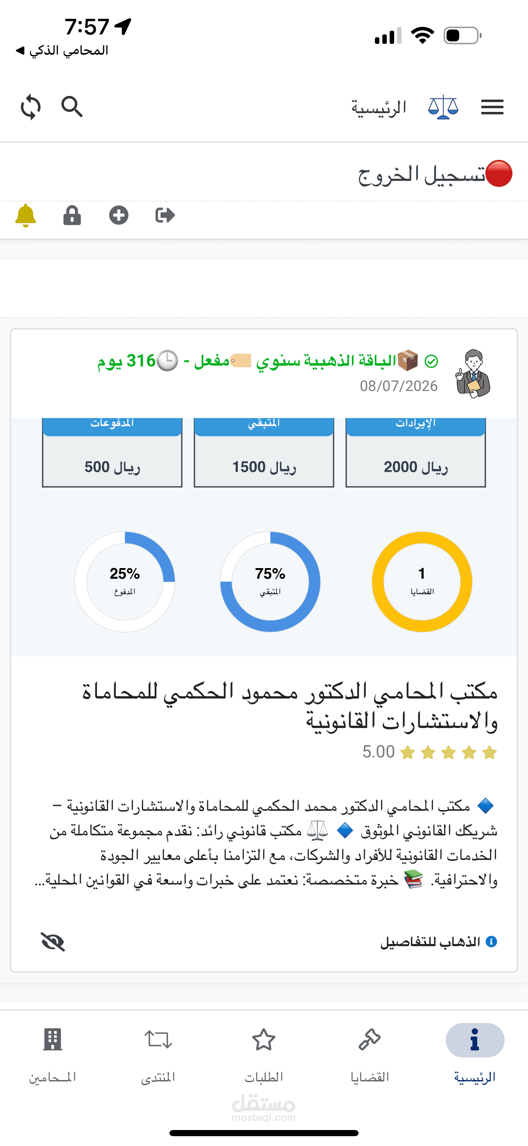The image size is (528, 1146).
Task: Refresh the page with sync icon
Action: click(x=31, y=107)
